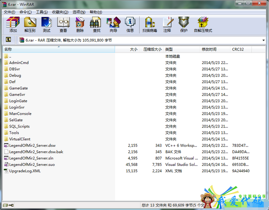Open the 向导 (Wizard) toolbar icon
The height and width of the screenshot is (210, 269).
[x=113, y=22]
